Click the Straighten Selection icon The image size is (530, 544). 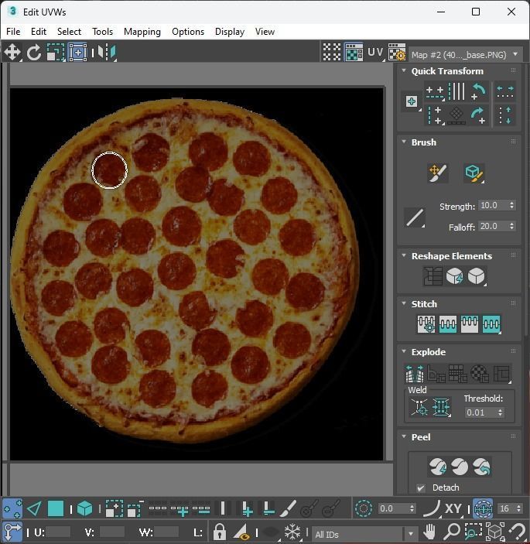(433, 276)
